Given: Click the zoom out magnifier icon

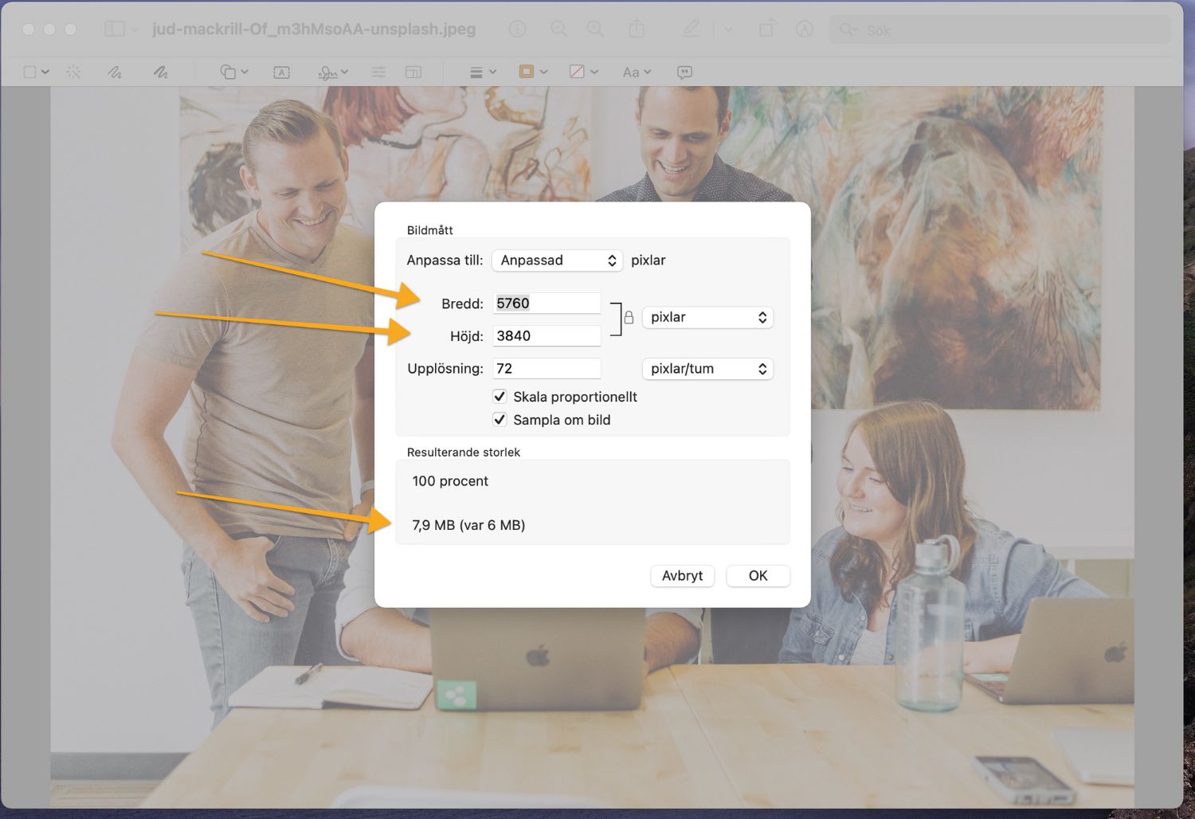Looking at the screenshot, I should 559,29.
